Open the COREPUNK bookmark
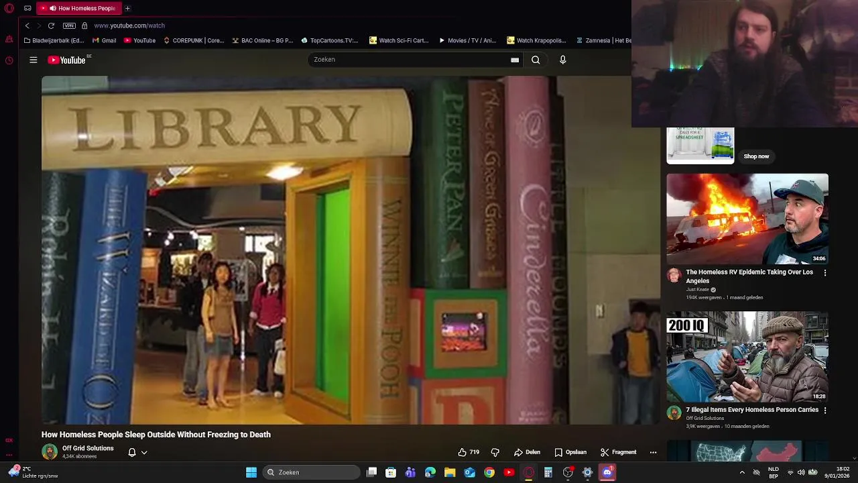Screen dimensions: 858x483 tap(193, 40)
